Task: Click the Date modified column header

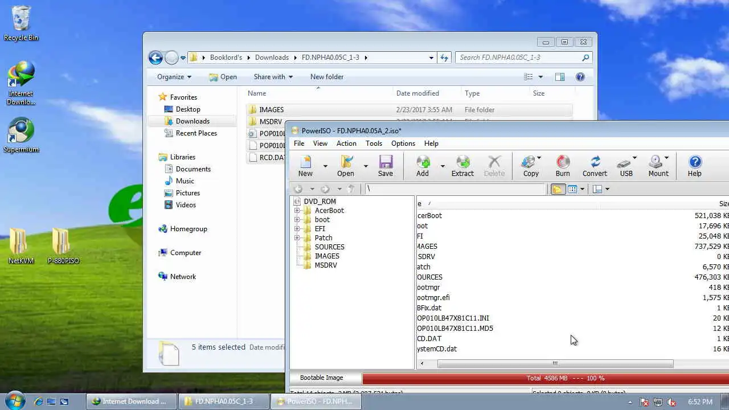Action: tap(417, 93)
